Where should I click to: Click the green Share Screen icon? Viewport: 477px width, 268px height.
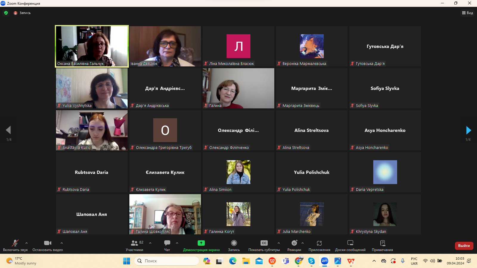point(201,243)
